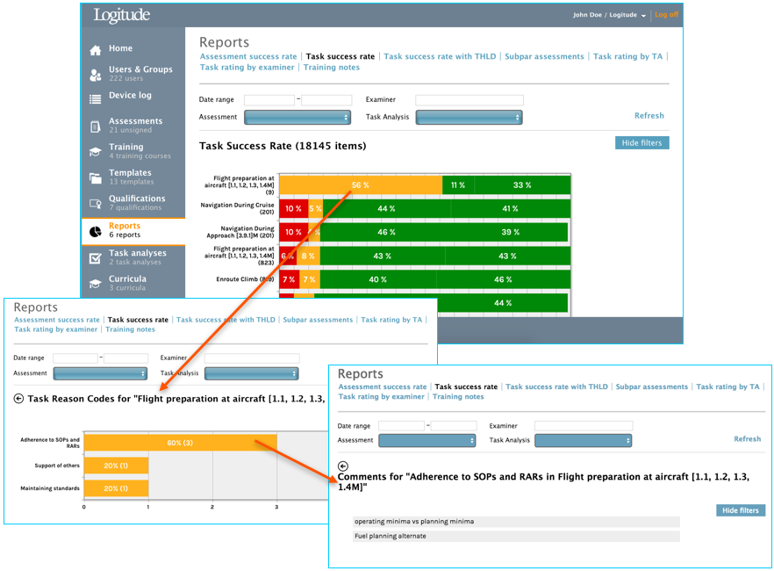Open Task Analysis dropdown in Comments panel
The height and width of the screenshot is (571, 774).
(584, 440)
